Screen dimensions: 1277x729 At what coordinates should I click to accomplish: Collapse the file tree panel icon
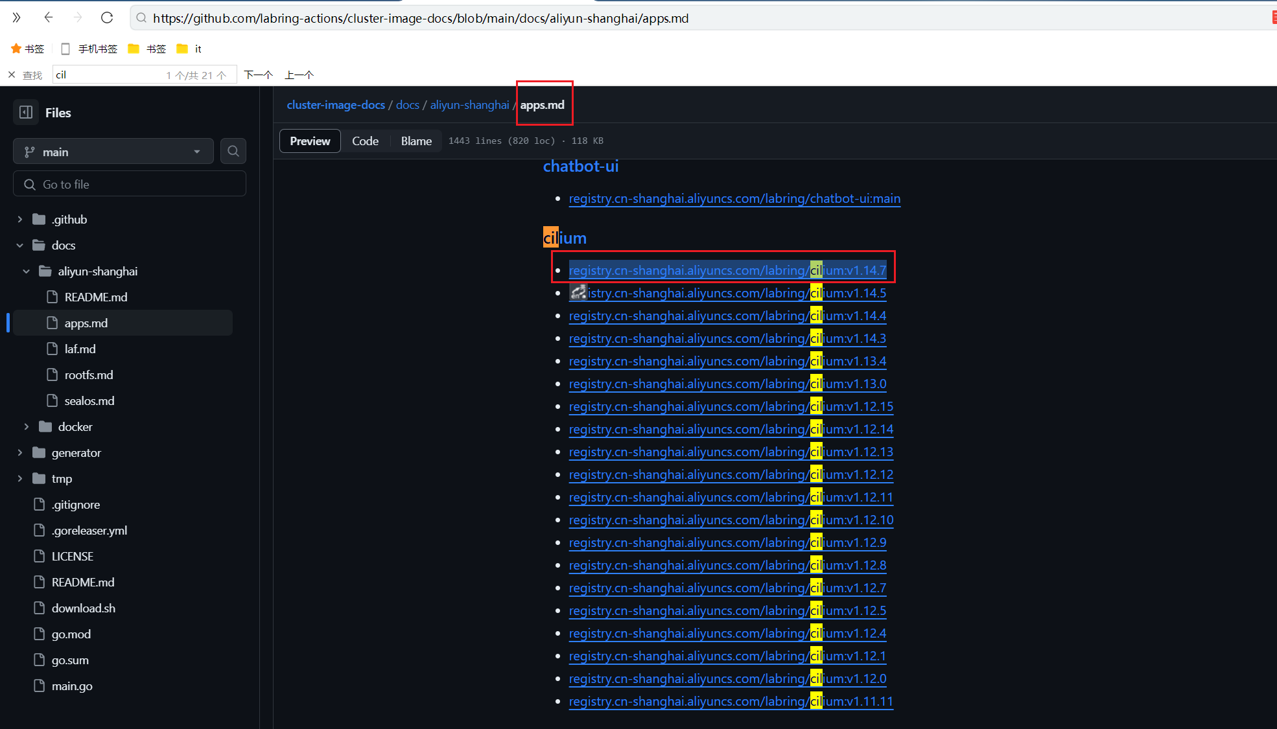[x=26, y=112]
